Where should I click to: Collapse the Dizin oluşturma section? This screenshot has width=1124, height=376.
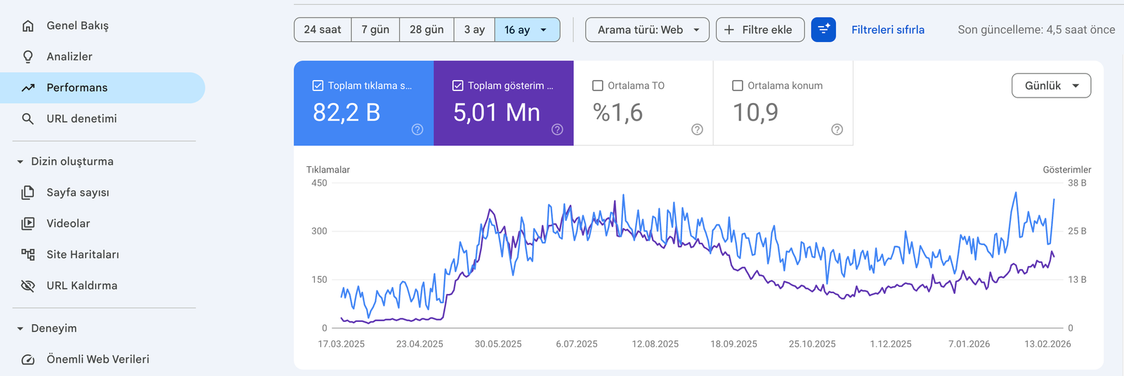(x=20, y=161)
